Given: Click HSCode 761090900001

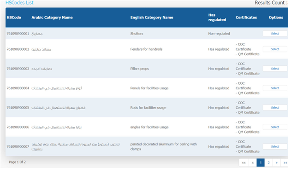Looking at the screenshot, I should point(18,34).
